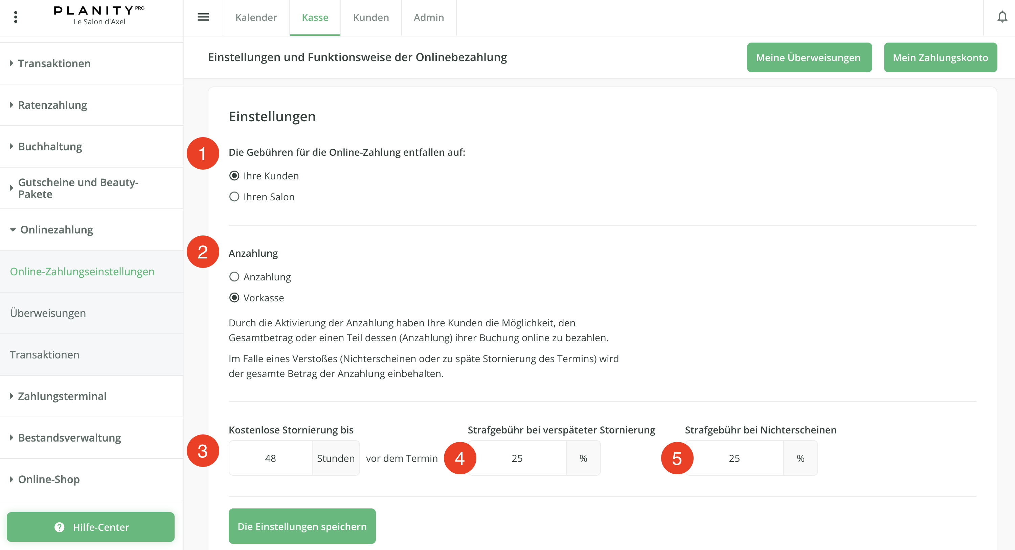Click the hamburger menu icon
The height and width of the screenshot is (550, 1015).
pyautogui.click(x=203, y=17)
